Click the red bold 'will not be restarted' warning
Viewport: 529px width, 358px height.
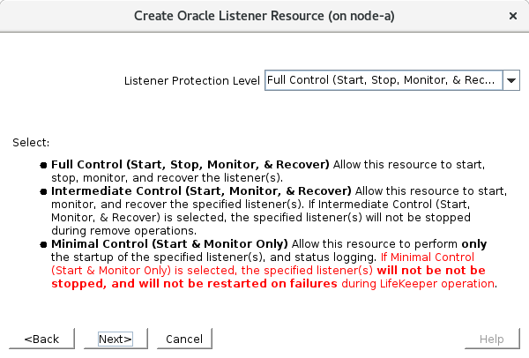click(x=257, y=284)
